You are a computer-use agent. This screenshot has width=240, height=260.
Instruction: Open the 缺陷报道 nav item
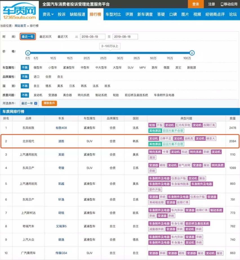click(77, 14)
